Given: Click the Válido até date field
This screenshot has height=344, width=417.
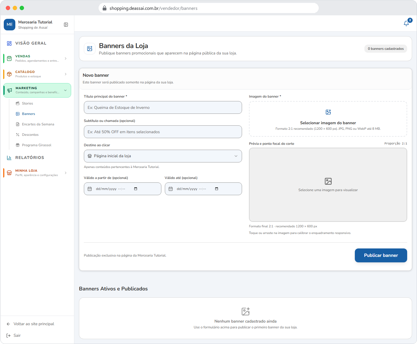Looking at the screenshot, I should 203,189.
